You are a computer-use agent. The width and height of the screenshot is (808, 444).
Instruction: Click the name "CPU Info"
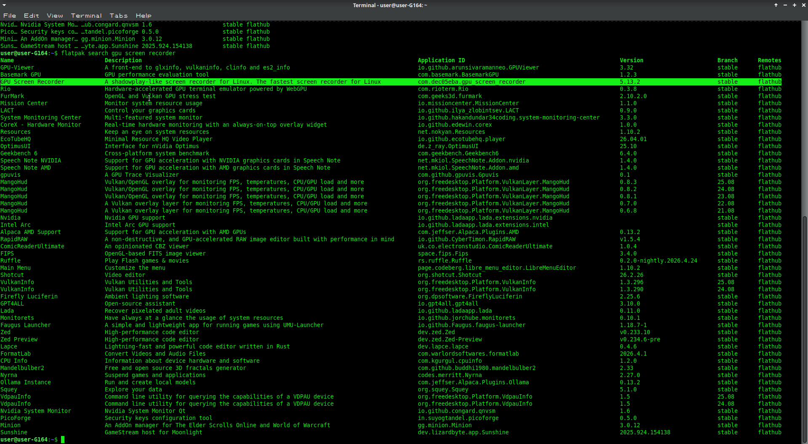pyautogui.click(x=14, y=361)
